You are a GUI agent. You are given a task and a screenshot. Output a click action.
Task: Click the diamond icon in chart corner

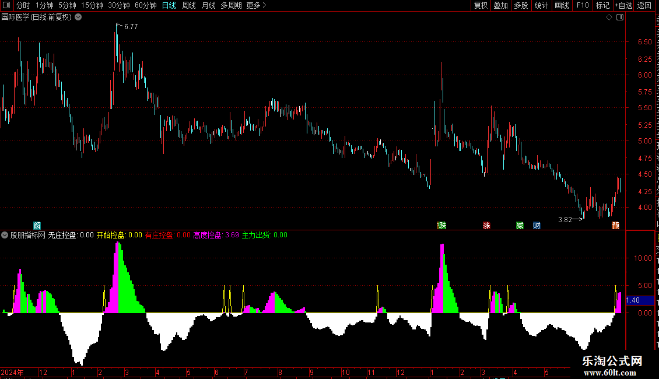(x=609, y=17)
